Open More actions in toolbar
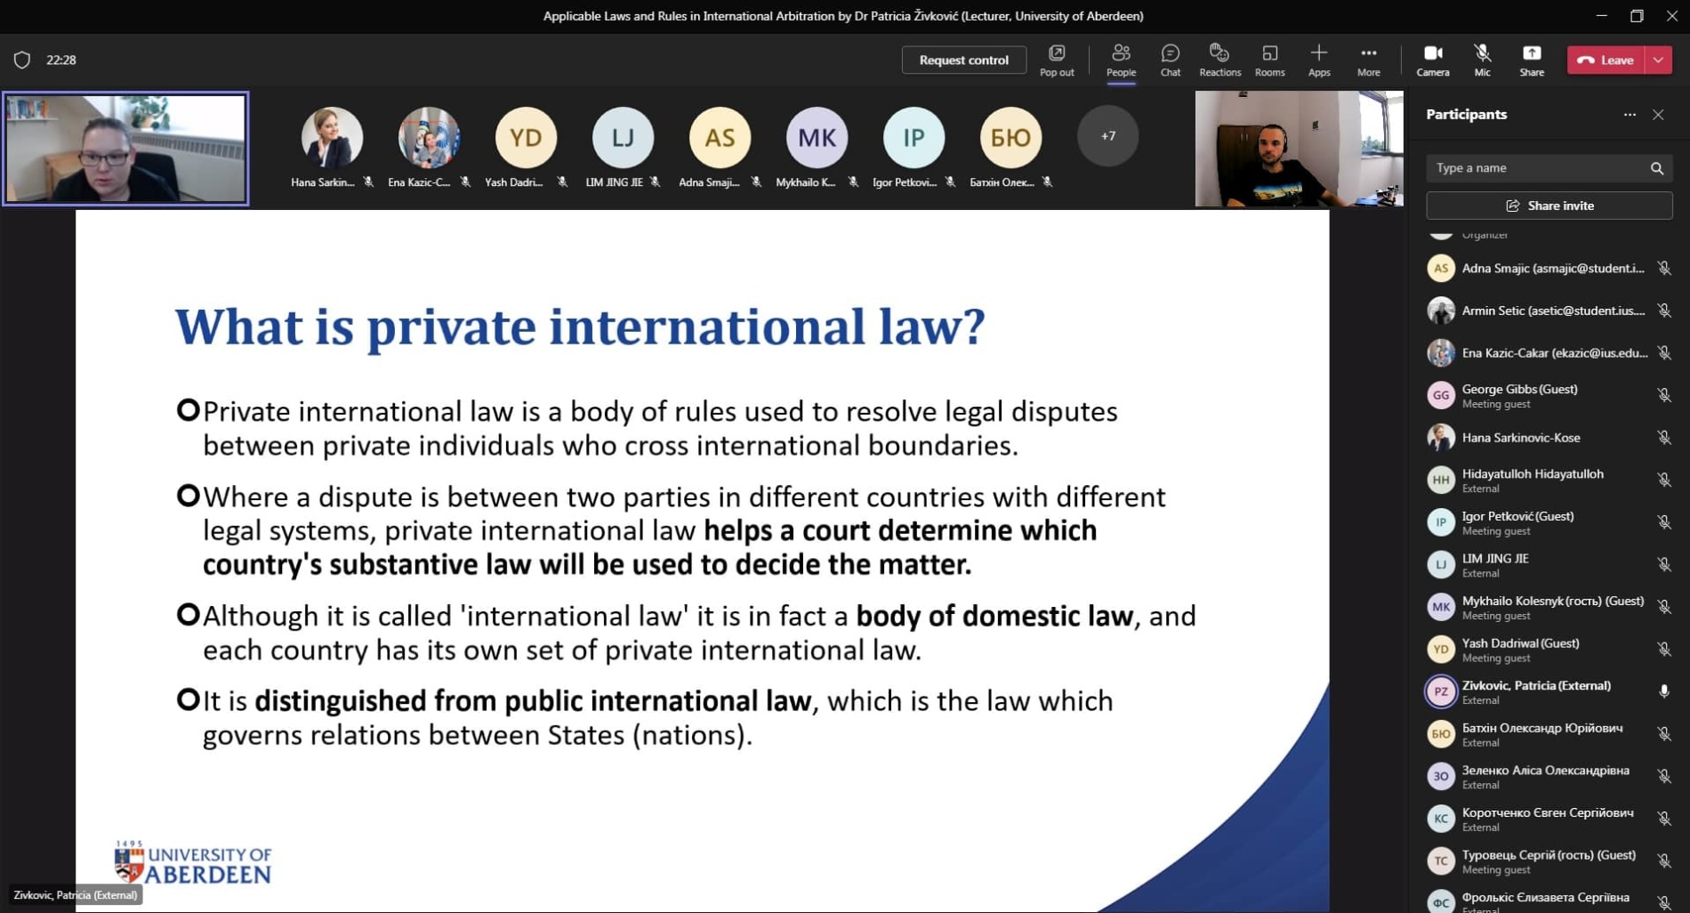This screenshot has width=1690, height=913. [x=1368, y=60]
